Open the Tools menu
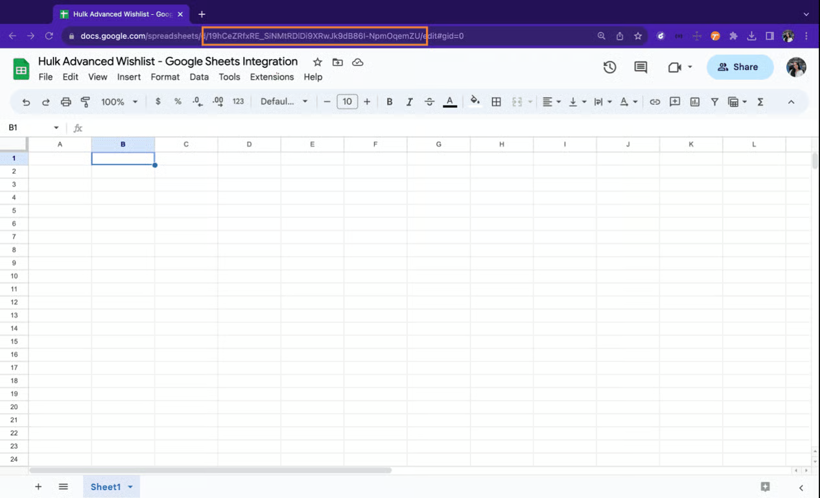Screen dimensions: 820x498 [x=229, y=77]
